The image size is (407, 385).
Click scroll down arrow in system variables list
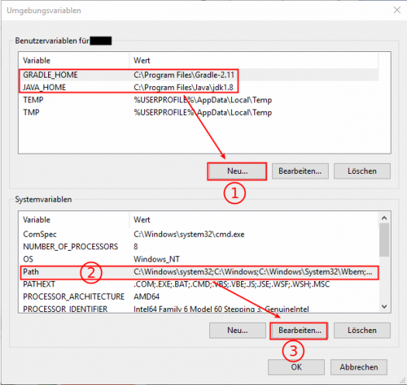point(385,307)
